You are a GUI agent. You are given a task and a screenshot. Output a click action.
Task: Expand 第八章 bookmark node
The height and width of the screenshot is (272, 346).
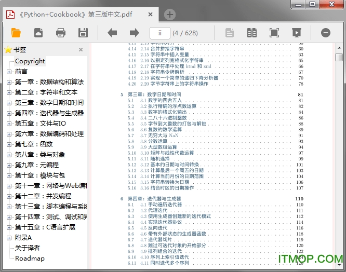click(x=9, y=155)
